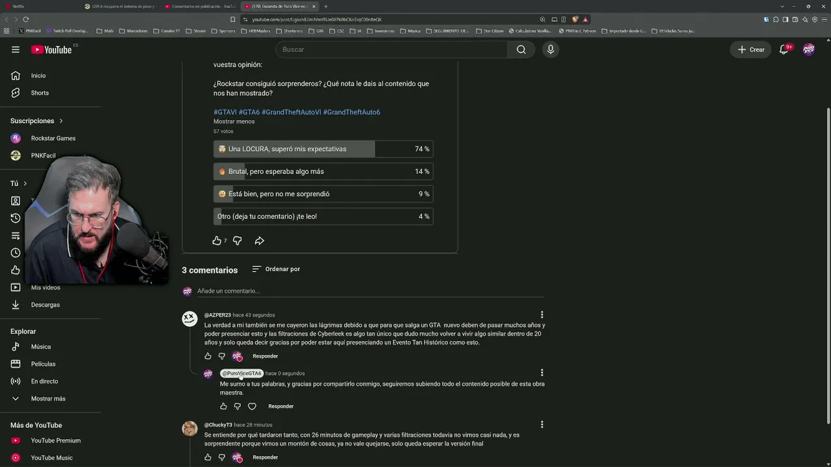Open ChuckyT3's profile picture
Viewport: 831px width, 467px height.
190,428
